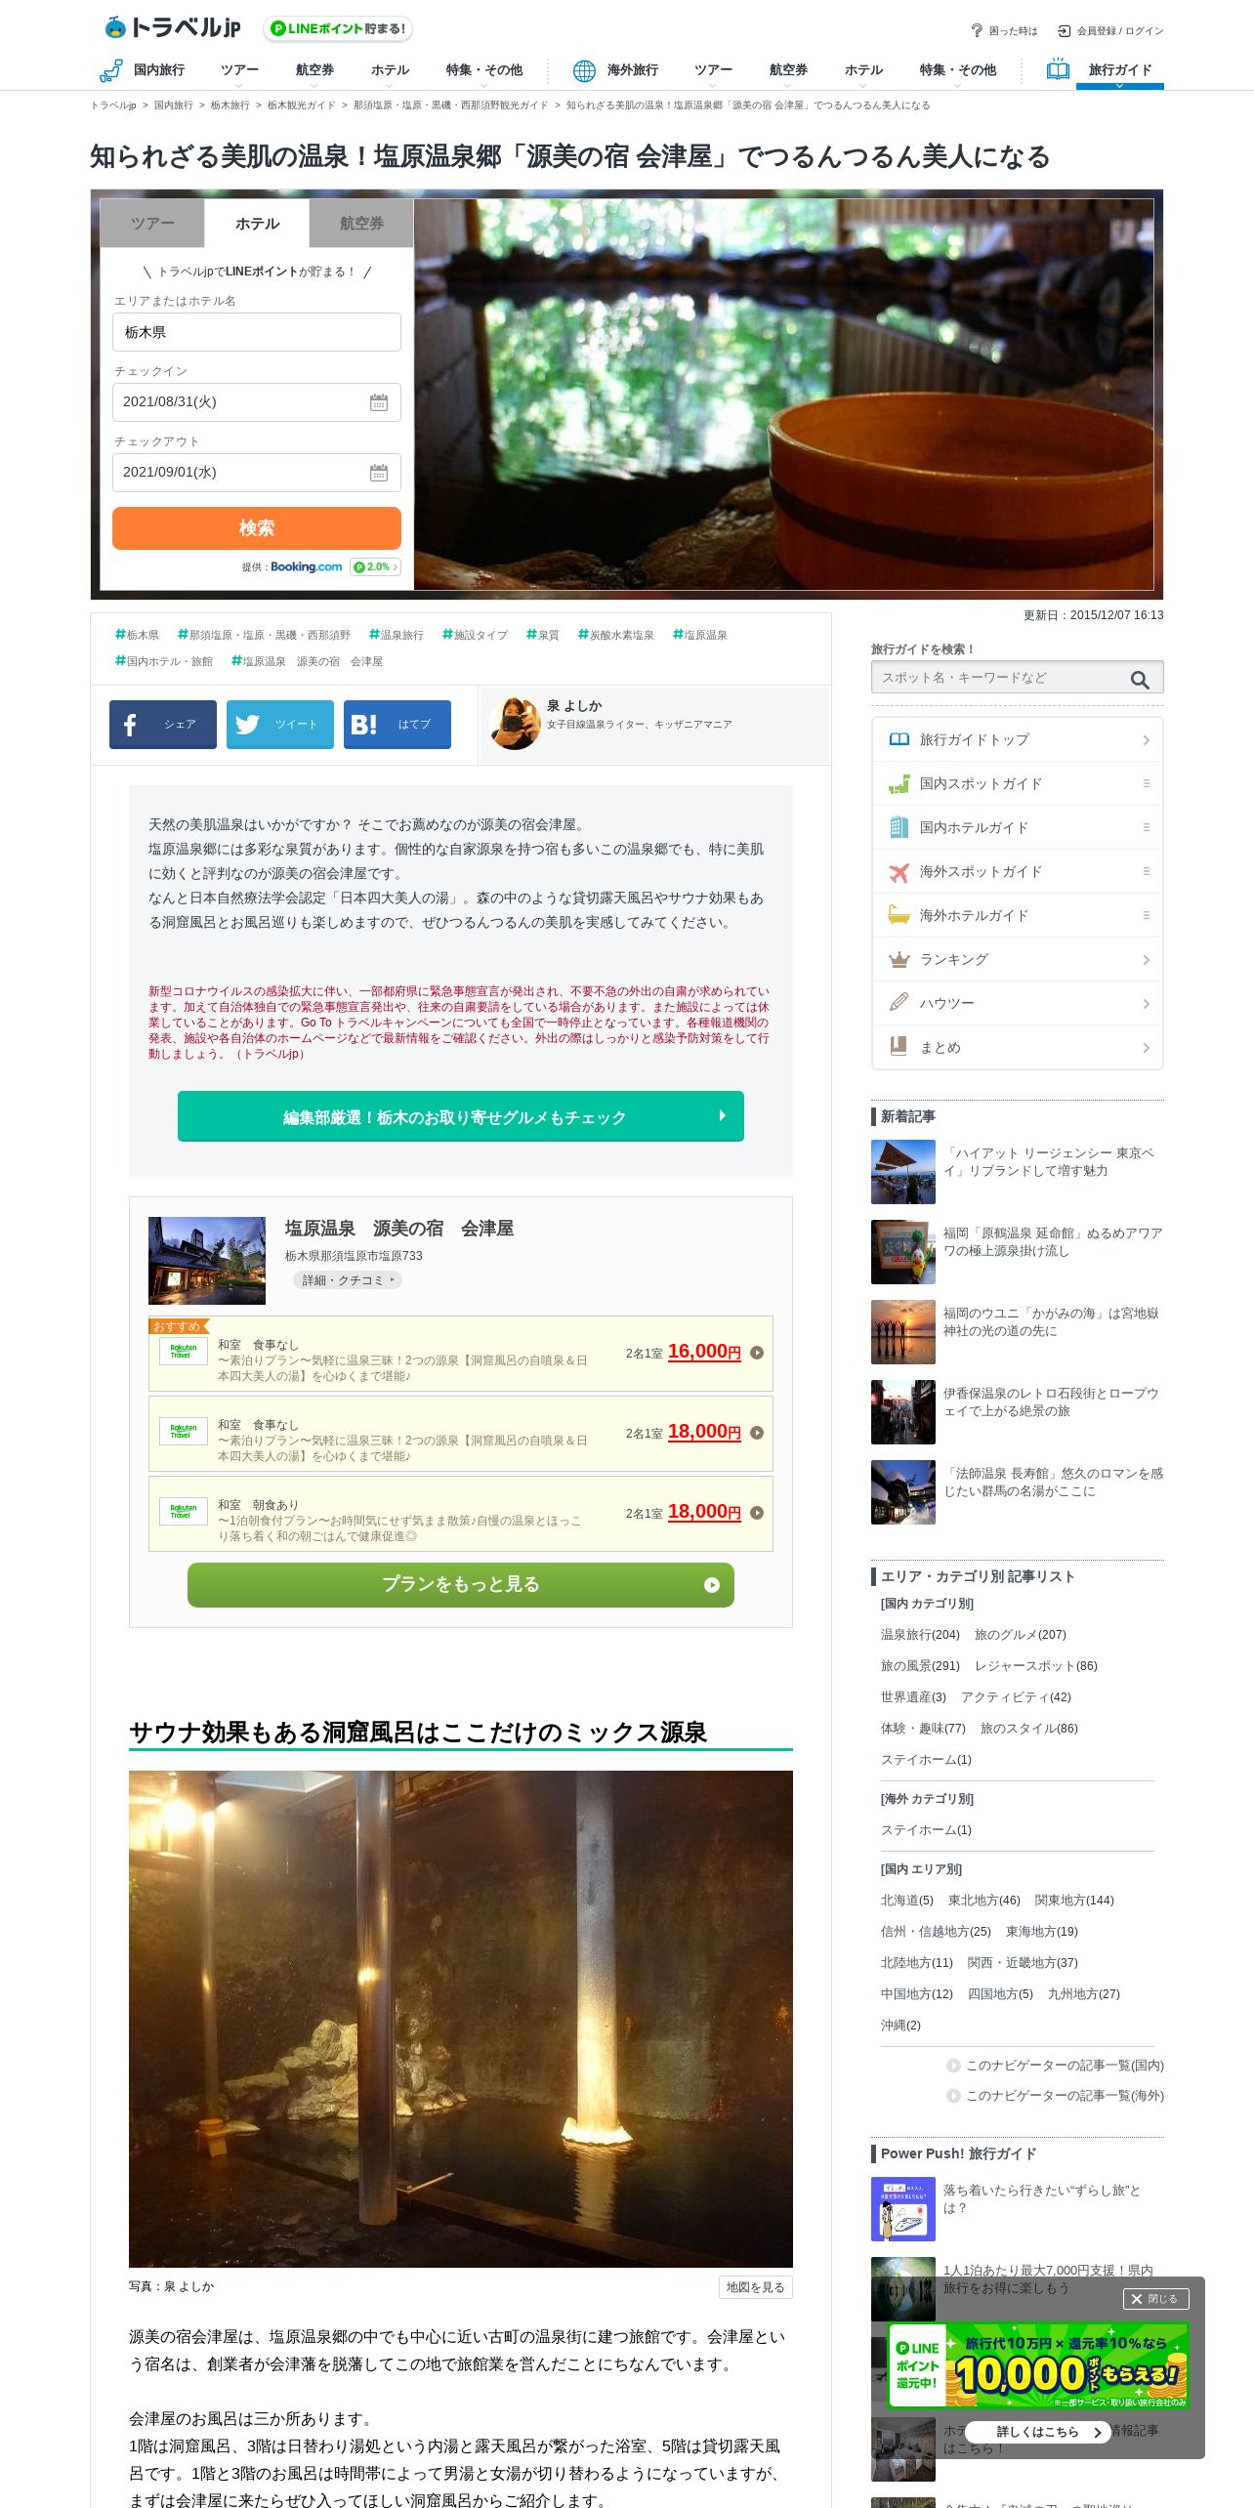
Task: Click the Booking.com provider logo
Action: coord(307,566)
